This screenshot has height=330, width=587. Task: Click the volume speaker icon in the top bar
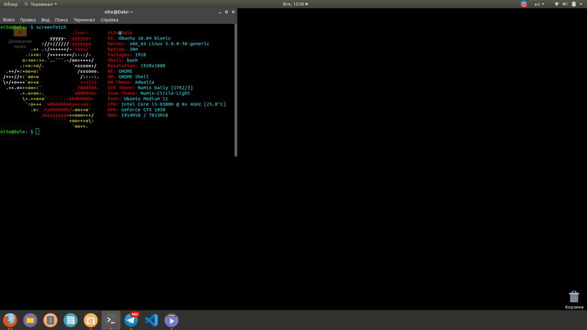(565, 4)
